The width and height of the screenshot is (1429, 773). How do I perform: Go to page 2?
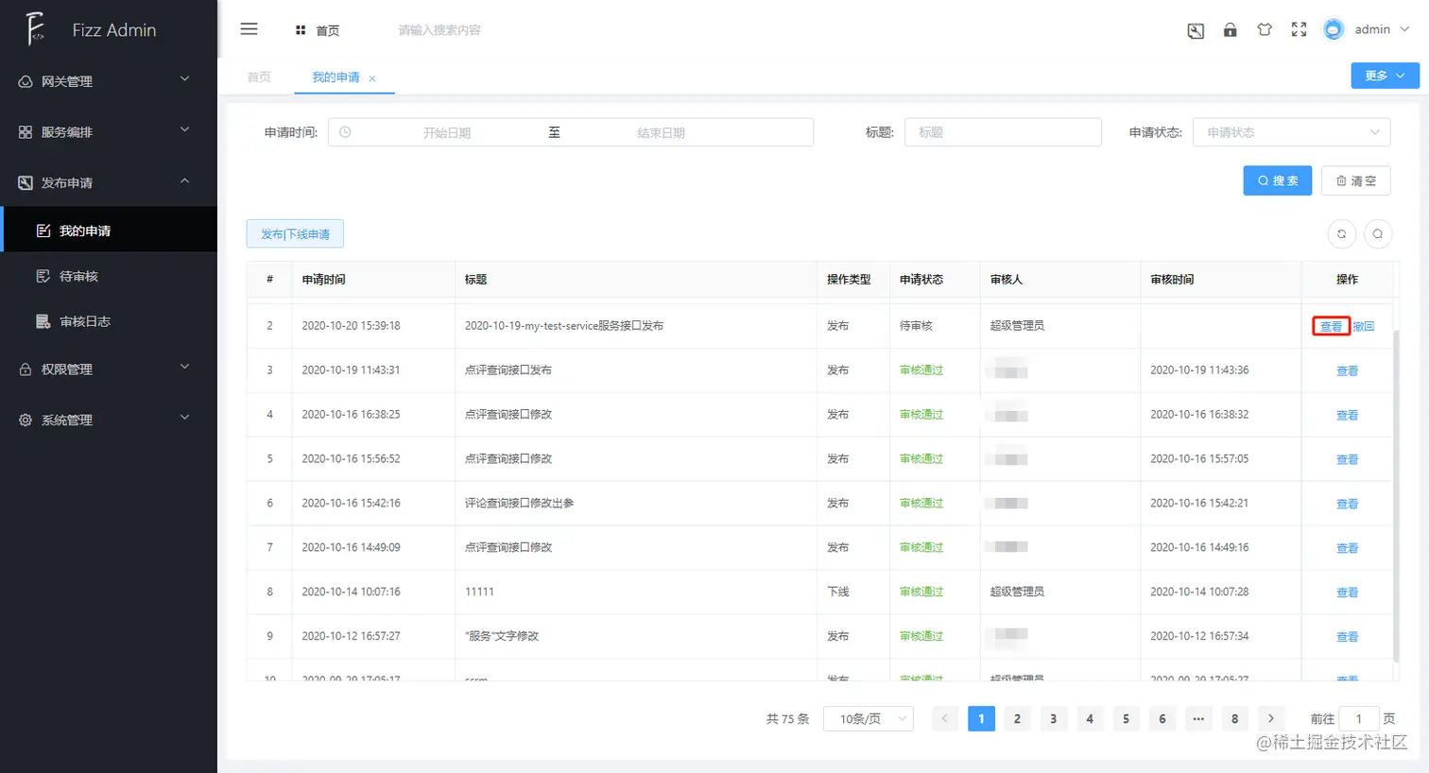coord(1017,719)
